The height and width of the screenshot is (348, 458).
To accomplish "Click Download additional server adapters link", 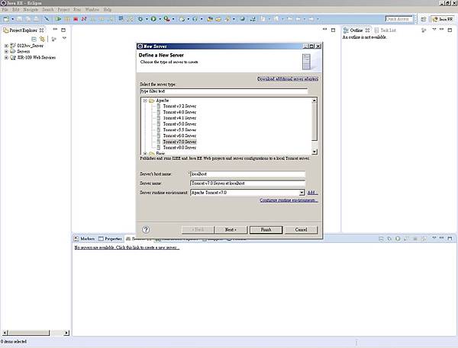I will (x=288, y=79).
